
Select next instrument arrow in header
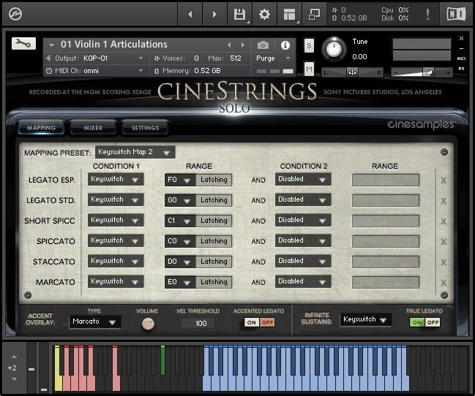[243, 45]
